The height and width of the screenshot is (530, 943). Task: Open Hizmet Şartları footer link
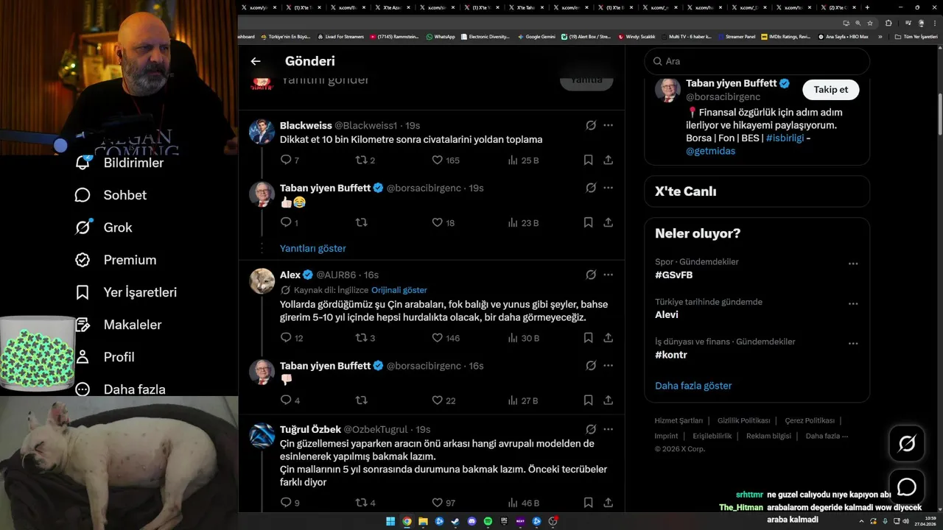point(679,421)
